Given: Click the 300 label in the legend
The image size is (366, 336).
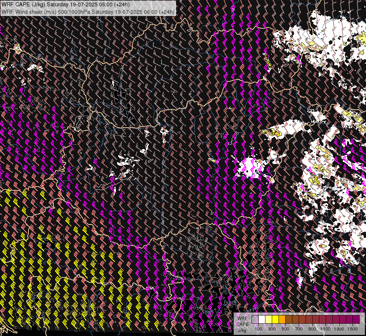Looking at the screenshot, I should 272,329.
